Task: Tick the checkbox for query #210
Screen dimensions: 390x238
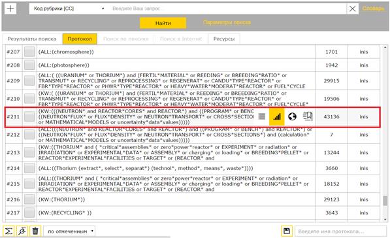Action: coord(29,99)
